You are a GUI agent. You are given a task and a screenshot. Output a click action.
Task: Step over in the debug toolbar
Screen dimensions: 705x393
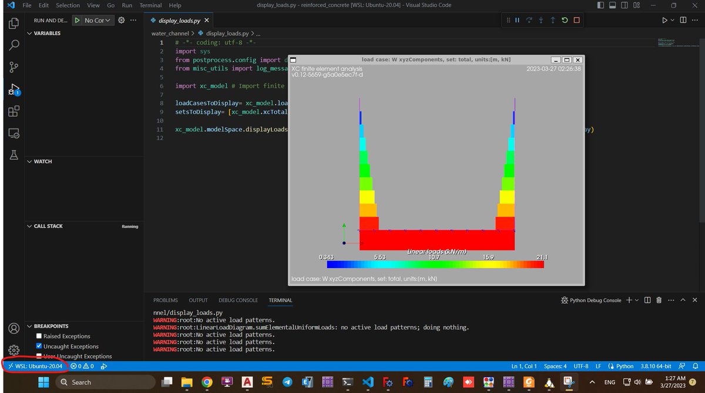(x=529, y=20)
